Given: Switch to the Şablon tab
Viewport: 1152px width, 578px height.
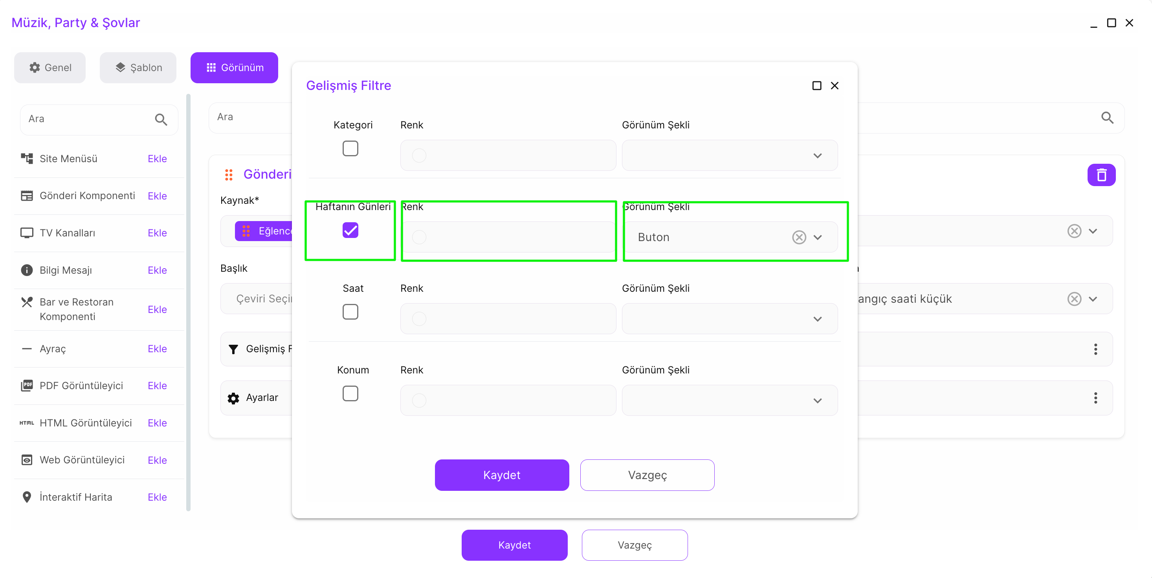Looking at the screenshot, I should pyautogui.click(x=138, y=68).
